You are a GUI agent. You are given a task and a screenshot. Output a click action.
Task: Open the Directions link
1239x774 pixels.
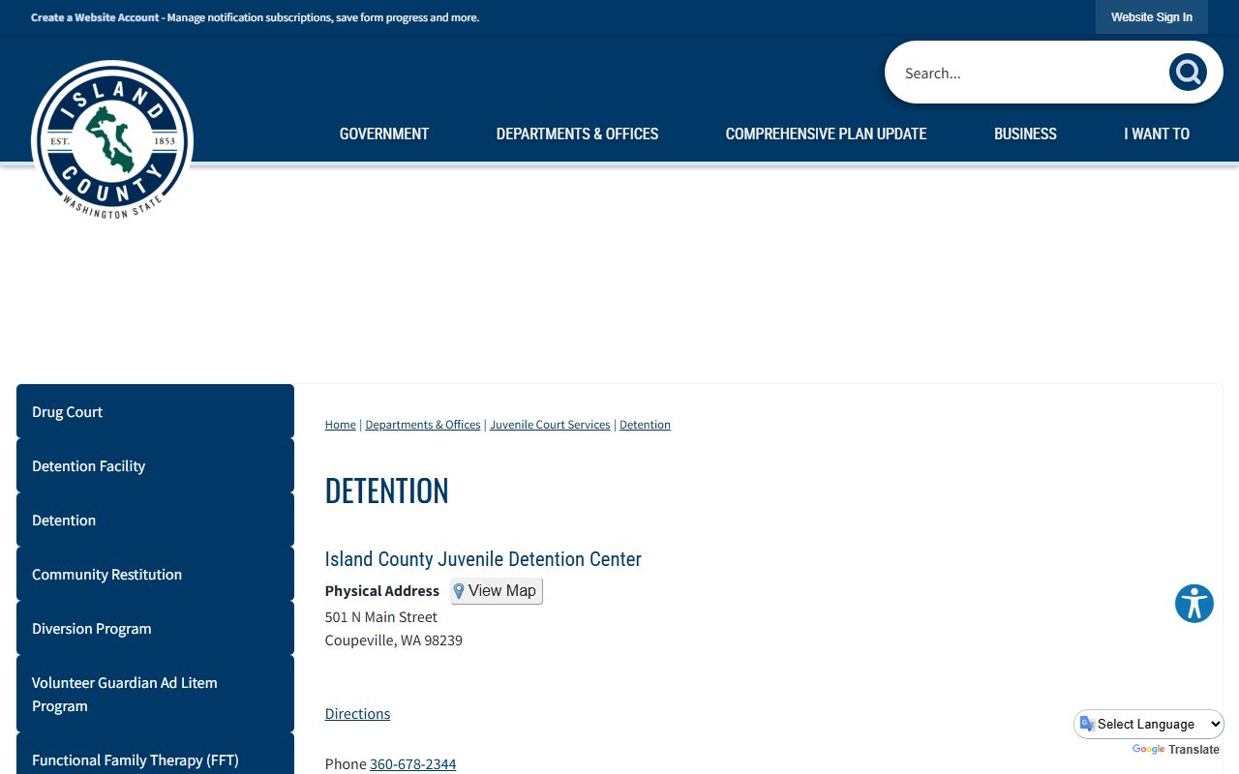pos(357,714)
